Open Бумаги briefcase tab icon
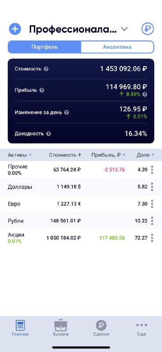 pos(61,325)
